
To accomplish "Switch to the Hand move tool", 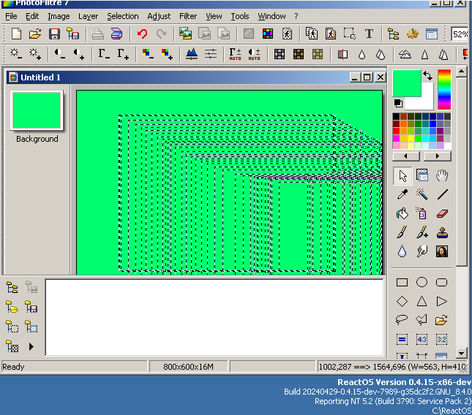I will [x=442, y=175].
